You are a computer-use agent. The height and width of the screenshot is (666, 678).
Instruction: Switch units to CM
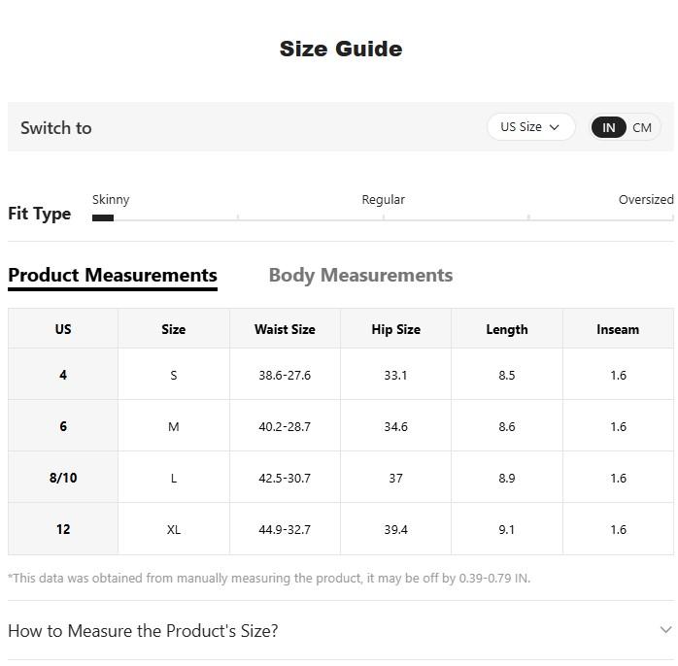(642, 127)
